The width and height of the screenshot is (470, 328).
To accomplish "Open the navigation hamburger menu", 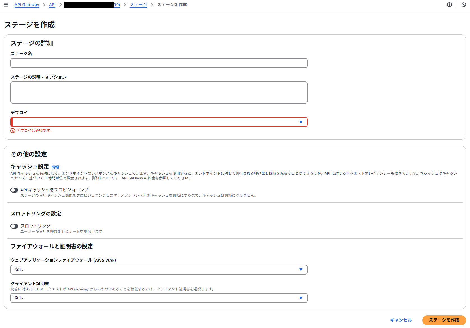I will pos(6,4).
